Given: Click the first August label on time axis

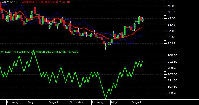Looking at the screenshot, I should [53, 102].
